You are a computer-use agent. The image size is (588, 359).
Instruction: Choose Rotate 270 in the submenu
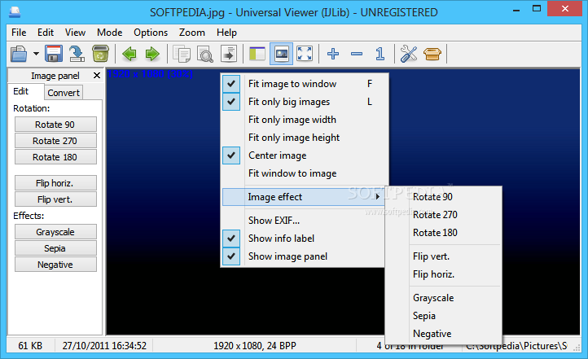[444, 215]
